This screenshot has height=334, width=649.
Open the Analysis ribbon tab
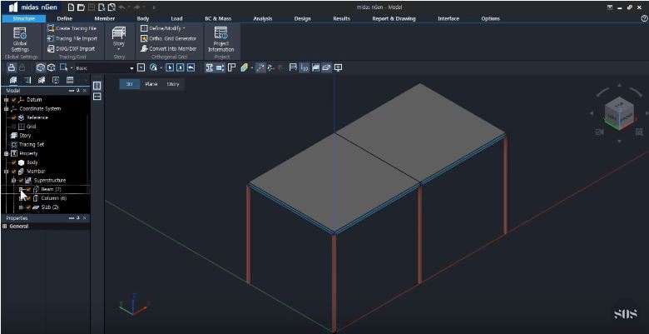click(x=263, y=18)
